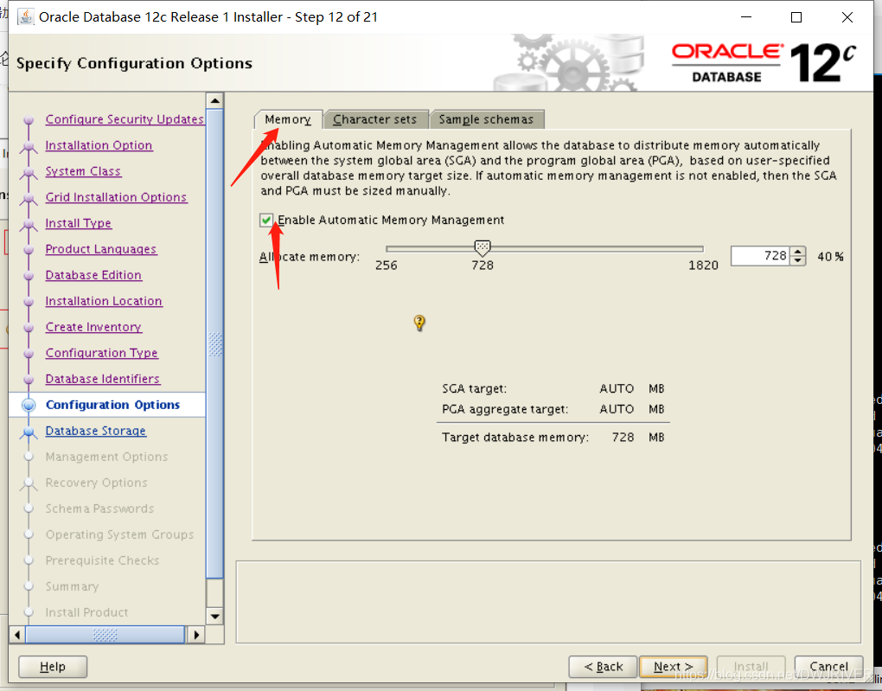The image size is (882, 691).
Task: Click the '40 %' percentage text
Action: coord(830,257)
